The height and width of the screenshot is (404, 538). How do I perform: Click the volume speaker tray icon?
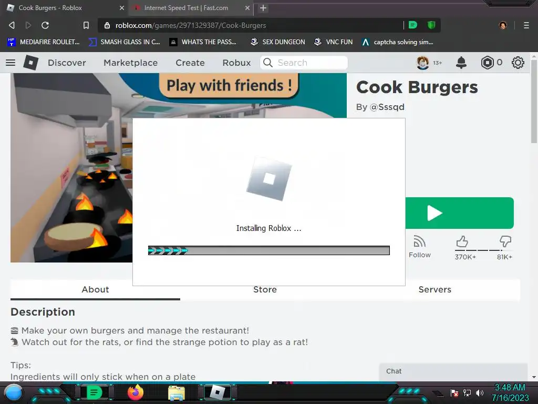(x=480, y=392)
